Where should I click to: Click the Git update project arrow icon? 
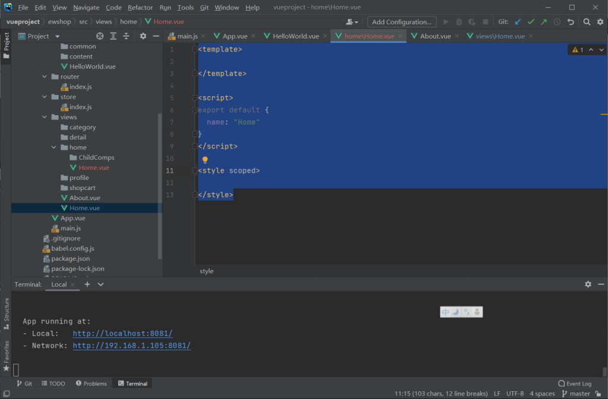(518, 22)
